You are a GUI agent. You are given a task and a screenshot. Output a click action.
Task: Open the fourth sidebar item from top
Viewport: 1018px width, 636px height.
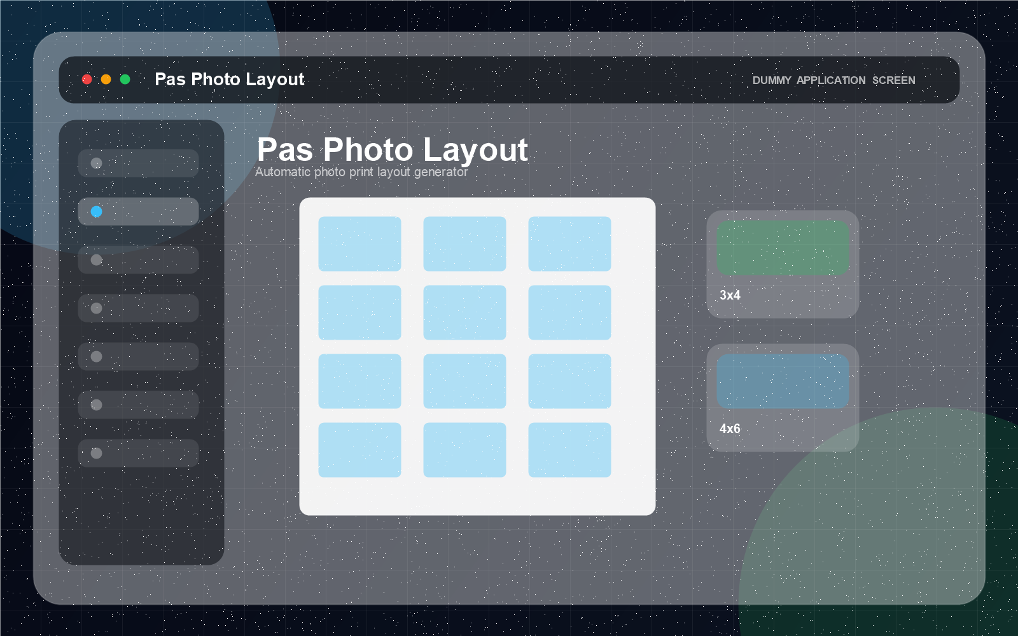(x=138, y=308)
